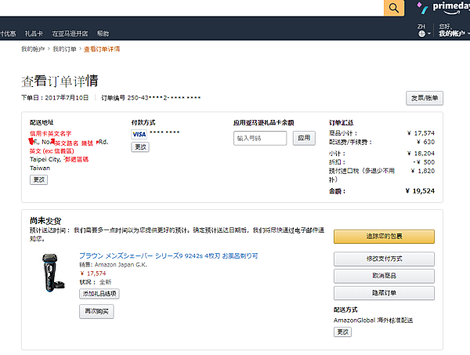
Task: Select the Taipei City address line
Action: [59, 159]
